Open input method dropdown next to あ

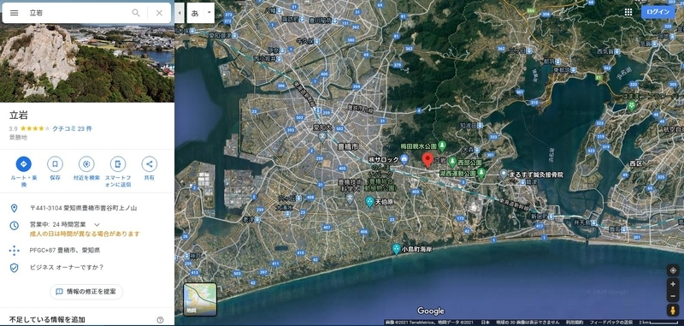[x=209, y=13]
